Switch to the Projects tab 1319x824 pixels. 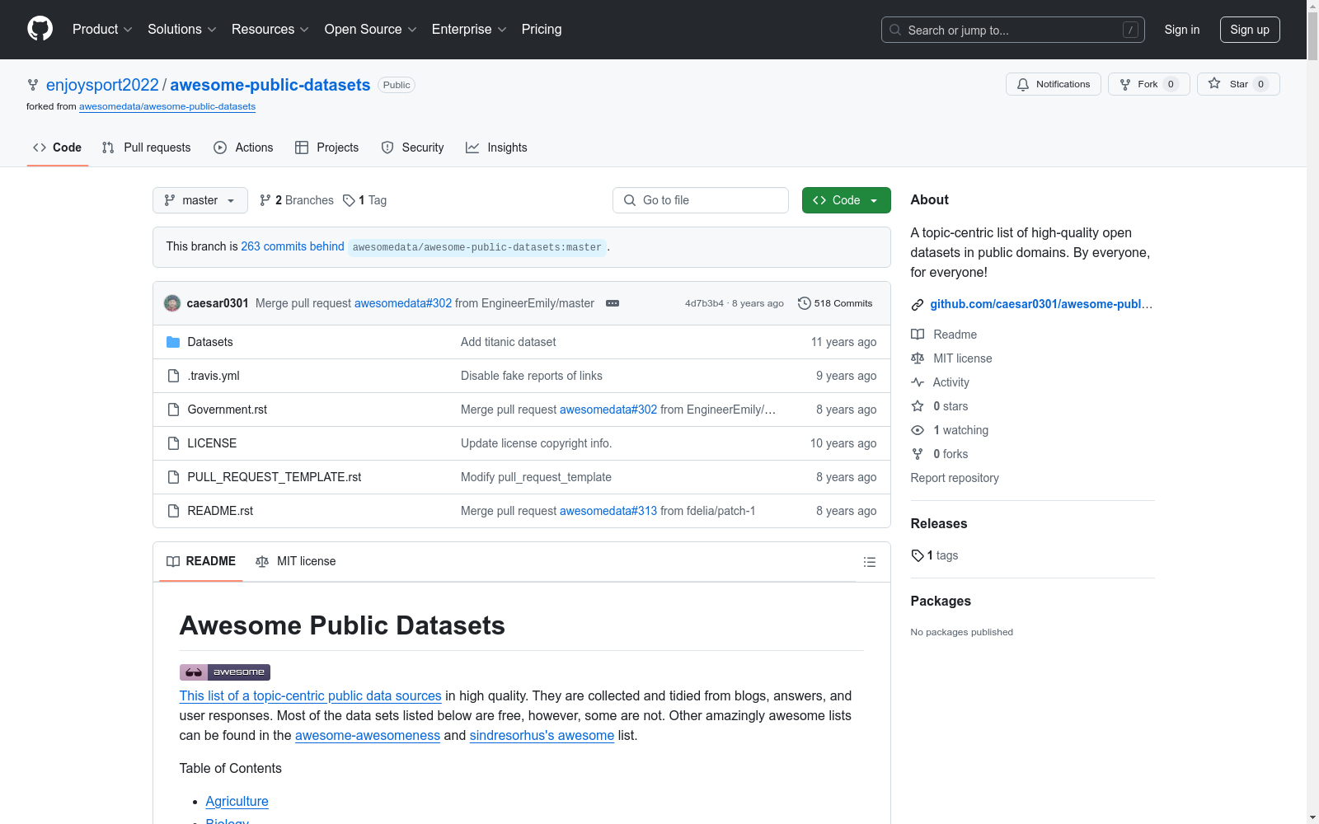(x=326, y=147)
